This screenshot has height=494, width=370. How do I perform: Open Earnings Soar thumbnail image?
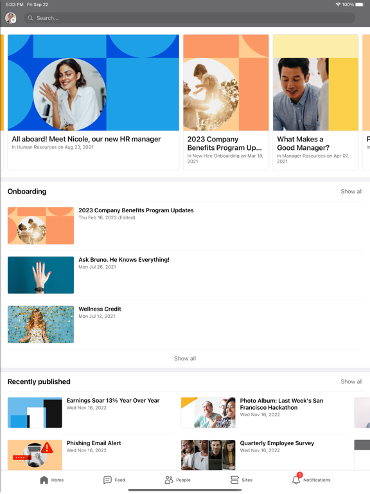[x=35, y=412]
